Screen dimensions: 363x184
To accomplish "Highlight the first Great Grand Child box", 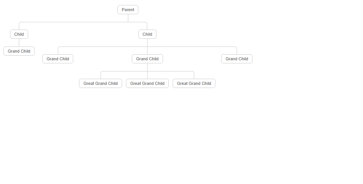I will click(x=101, y=83).
